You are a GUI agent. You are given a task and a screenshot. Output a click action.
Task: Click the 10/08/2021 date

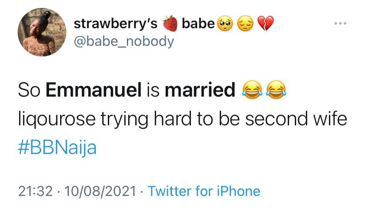pos(100,191)
